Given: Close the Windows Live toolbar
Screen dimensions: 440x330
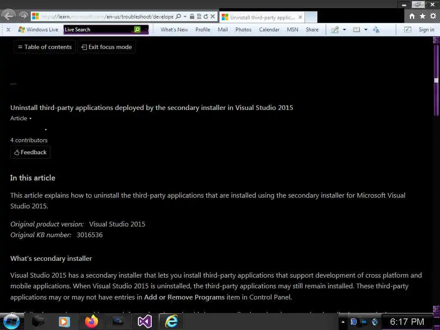Looking at the screenshot, I should pyautogui.click(x=9, y=30).
